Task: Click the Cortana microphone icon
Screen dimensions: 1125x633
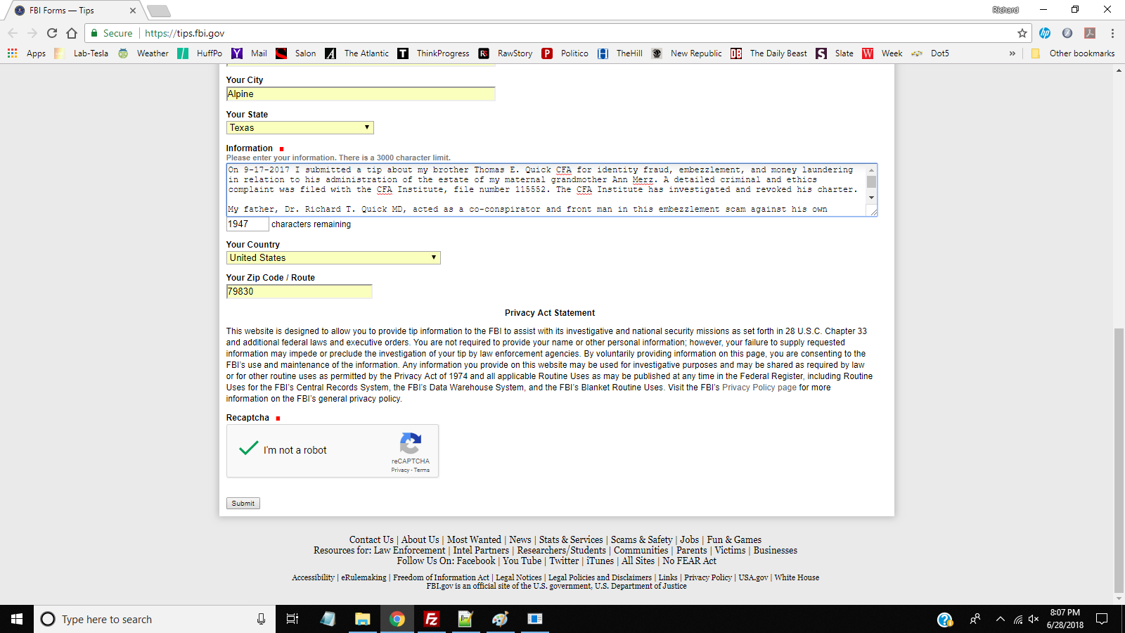Action: tap(261, 619)
